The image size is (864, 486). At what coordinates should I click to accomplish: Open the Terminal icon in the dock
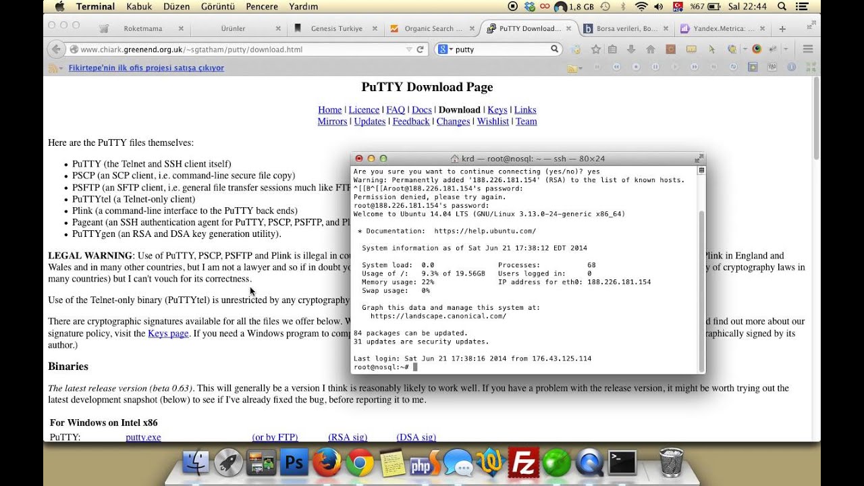tap(622, 463)
